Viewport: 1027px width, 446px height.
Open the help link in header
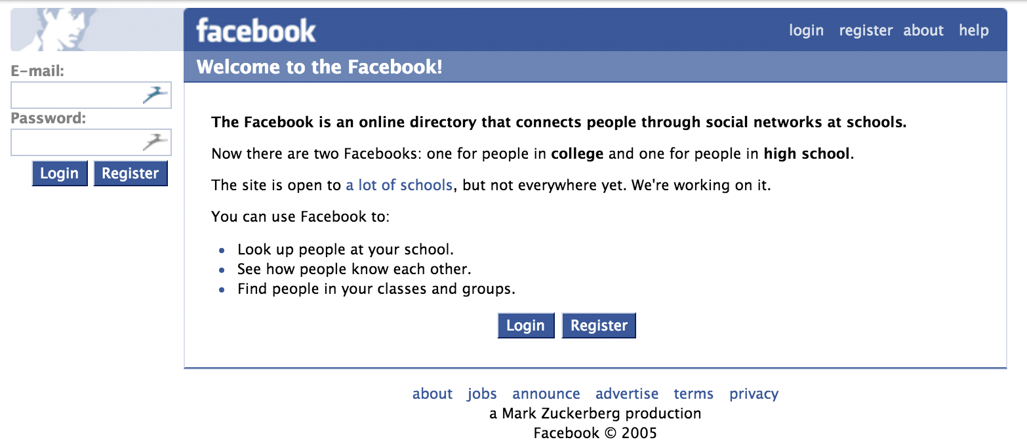[x=974, y=31]
